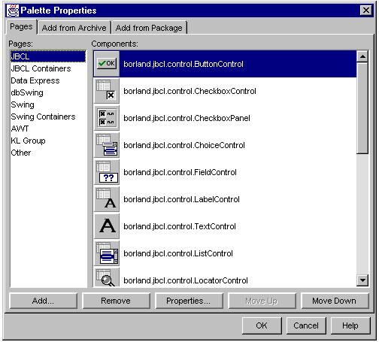Click the LocatorControl magnifier icon
The width and height of the screenshot is (379, 342).
(107, 277)
